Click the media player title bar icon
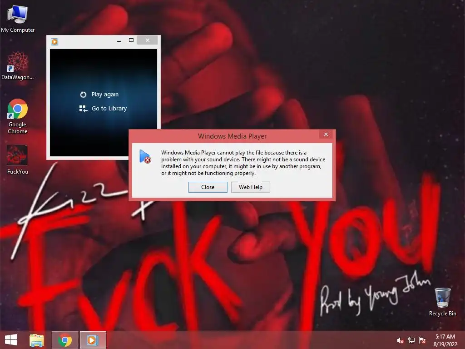This screenshot has width=465, height=349. coord(54,41)
